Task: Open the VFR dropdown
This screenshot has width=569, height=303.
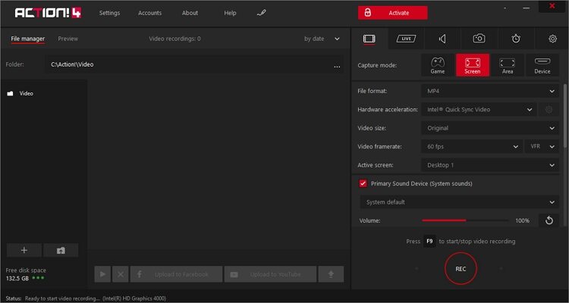Action: [542, 146]
